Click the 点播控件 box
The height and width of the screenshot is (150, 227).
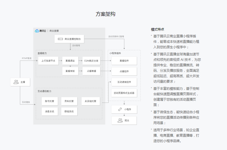coord(124,71)
